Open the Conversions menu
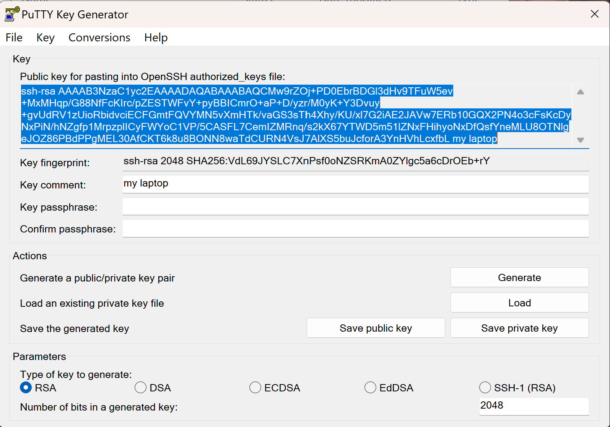 click(x=99, y=38)
